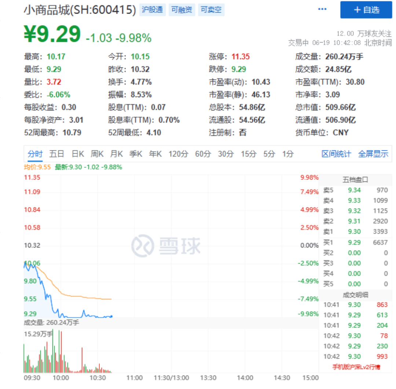Image resolution: width=396 pixels, height=389 pixels.
Task: Click the 成交额 value 24.85亿
Action: [x=338, y=69]
